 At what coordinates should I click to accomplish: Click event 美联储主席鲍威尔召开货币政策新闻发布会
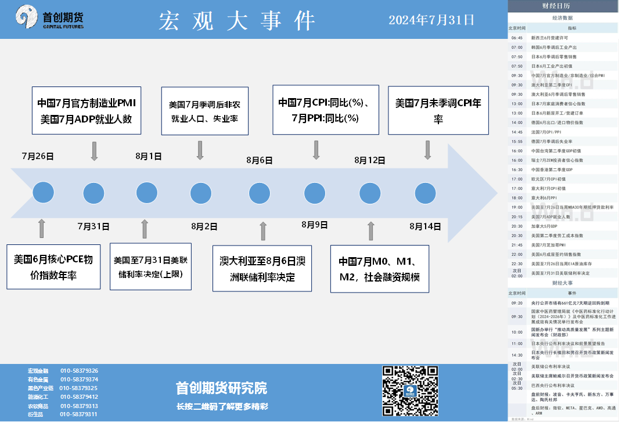pyautogui.click(x=563, y=376)
